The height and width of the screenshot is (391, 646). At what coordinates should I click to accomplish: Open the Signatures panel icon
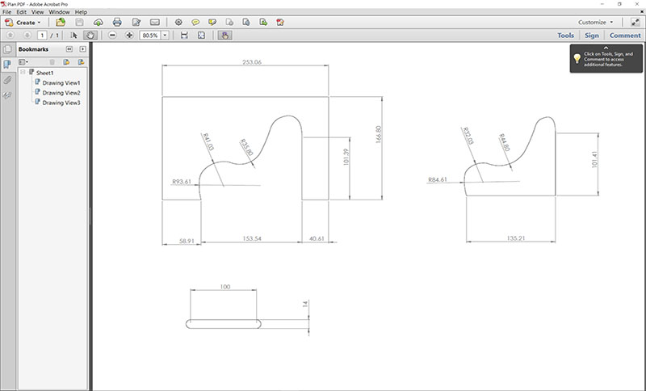click(x=7, y=95)
